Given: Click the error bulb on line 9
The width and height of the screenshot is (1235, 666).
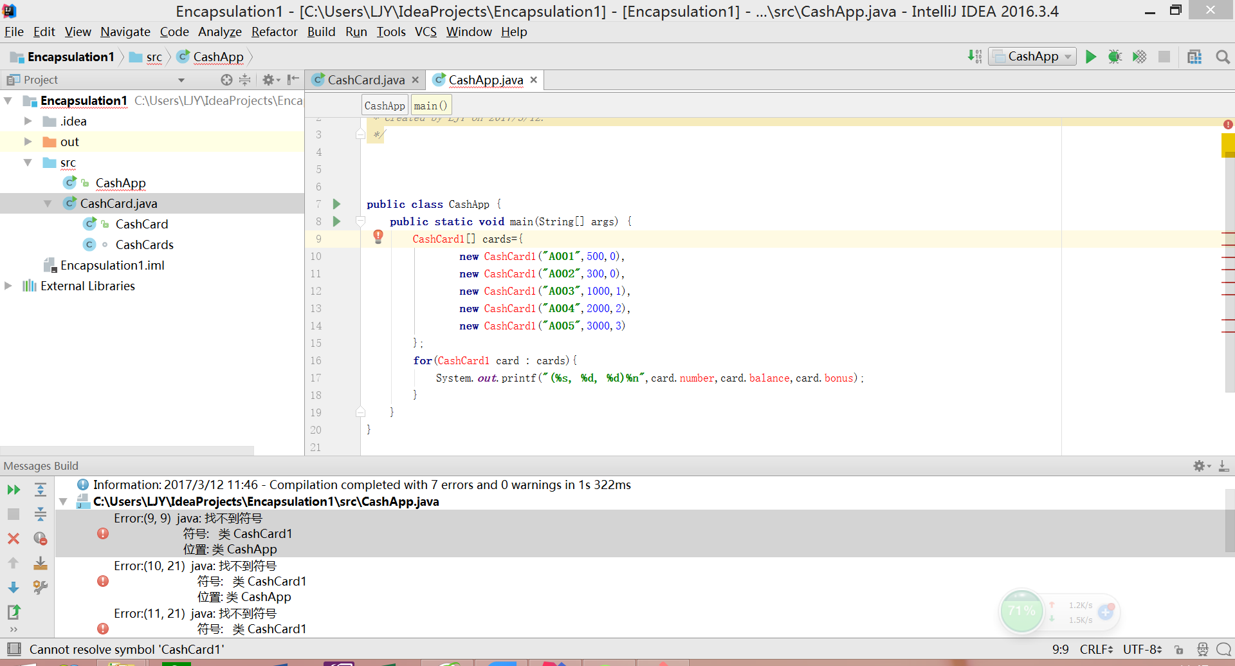Looking at the screenshot, I should pos(378,237).
